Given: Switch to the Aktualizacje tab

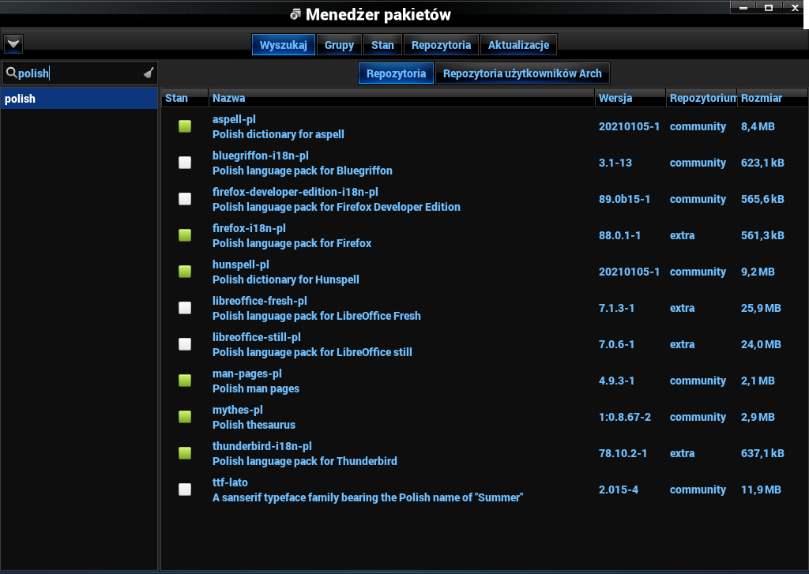Looking at the screenshot, I should click(518, 45).
